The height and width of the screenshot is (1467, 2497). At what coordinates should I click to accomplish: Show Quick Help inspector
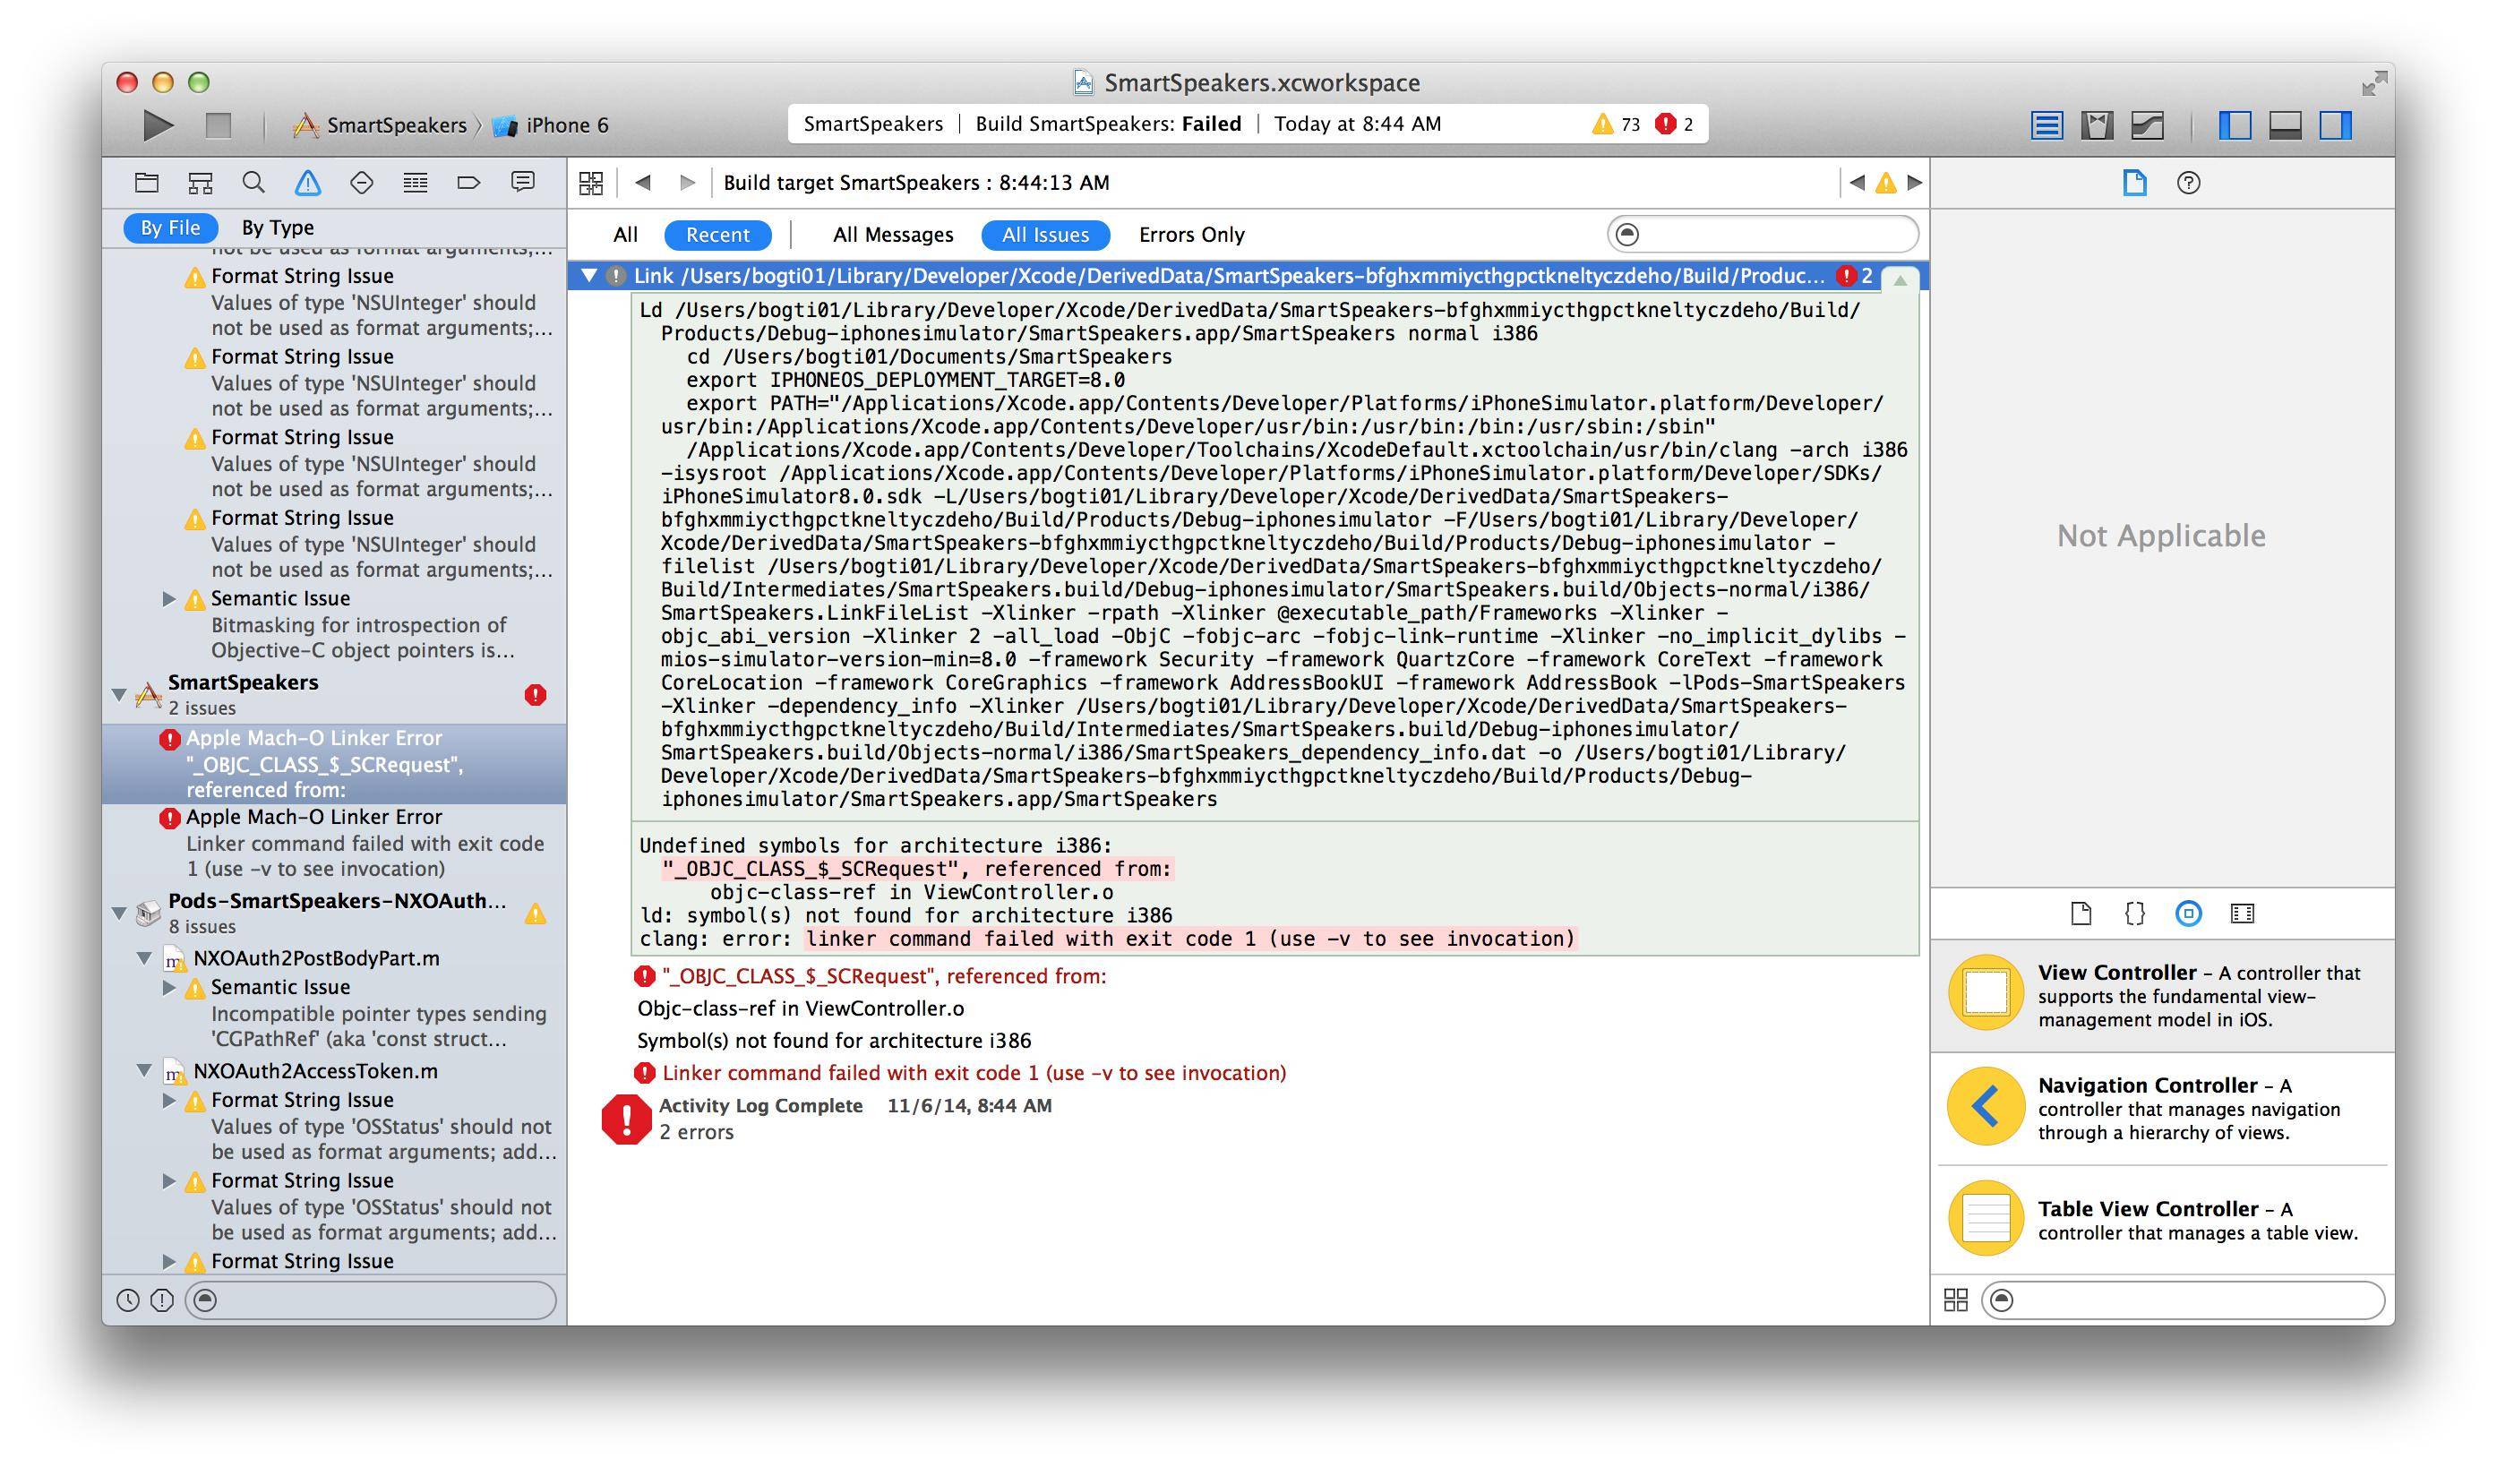(2188, 183)
